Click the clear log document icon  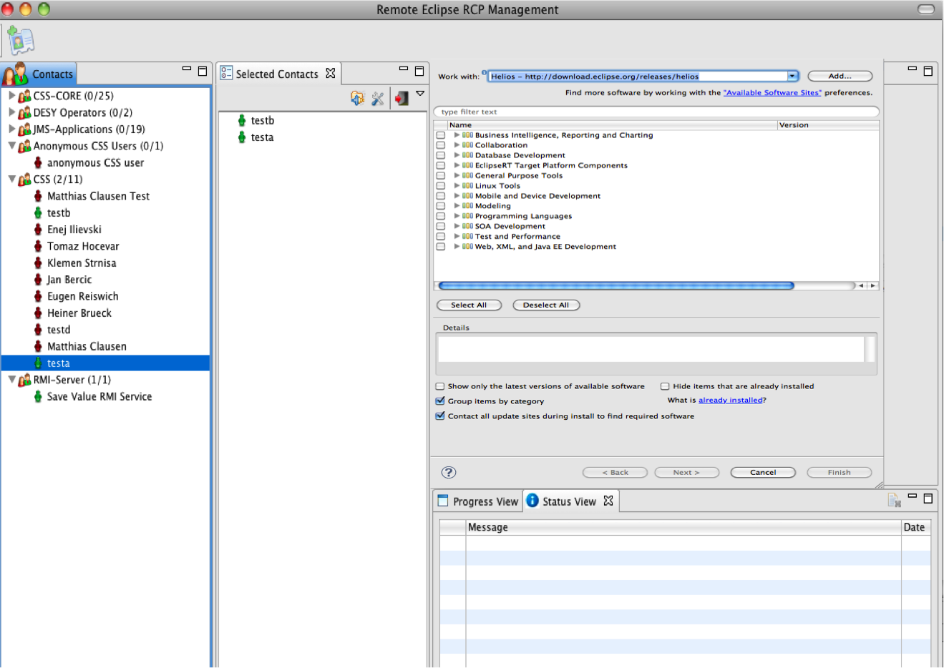894,500
